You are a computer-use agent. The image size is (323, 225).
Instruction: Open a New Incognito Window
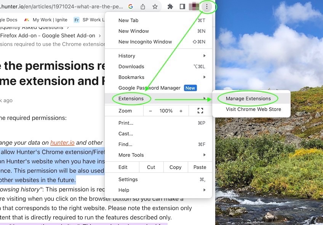coord(158,42)
